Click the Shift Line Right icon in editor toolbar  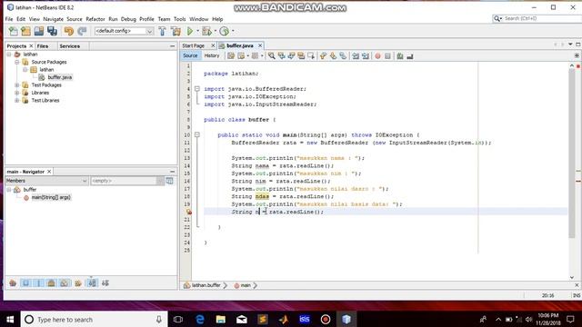[x=366, y=56]
